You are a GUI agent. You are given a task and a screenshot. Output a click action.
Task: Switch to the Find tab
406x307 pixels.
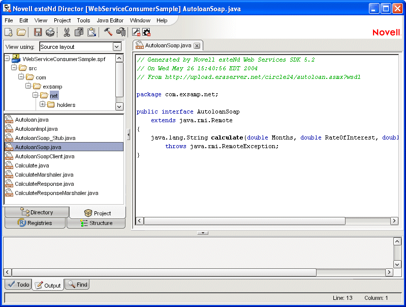click(x=77, y=285)
